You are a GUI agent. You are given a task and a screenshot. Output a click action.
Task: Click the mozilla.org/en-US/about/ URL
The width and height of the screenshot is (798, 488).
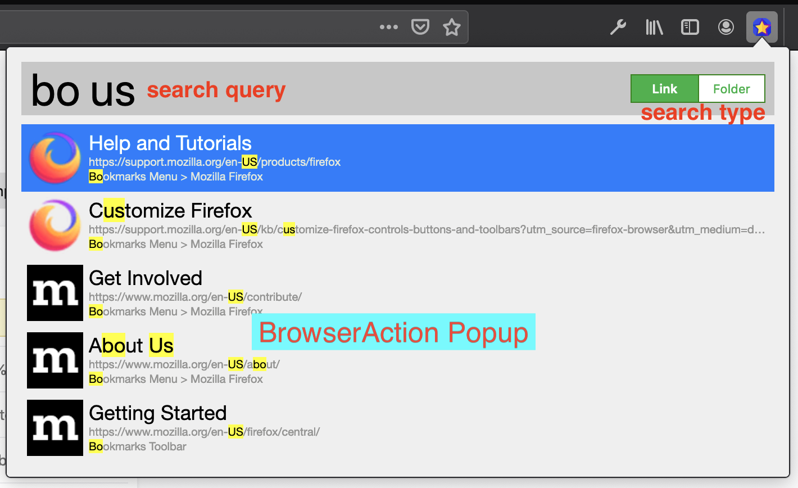point(184,364)
